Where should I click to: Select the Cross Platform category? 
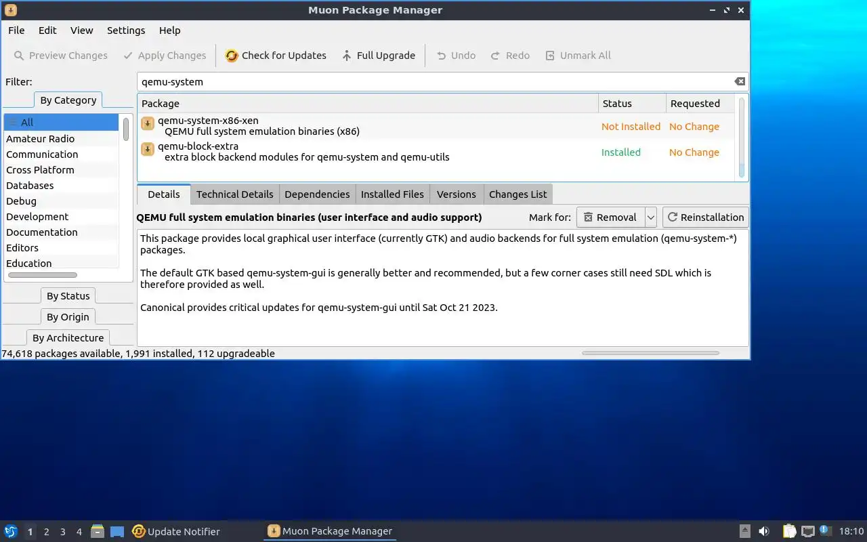[x=61, y=169]
